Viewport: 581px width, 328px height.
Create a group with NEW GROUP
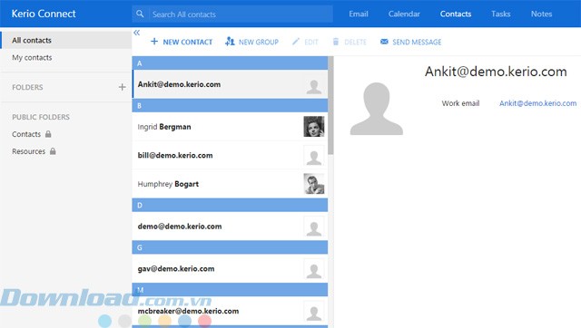pos(251,42)
